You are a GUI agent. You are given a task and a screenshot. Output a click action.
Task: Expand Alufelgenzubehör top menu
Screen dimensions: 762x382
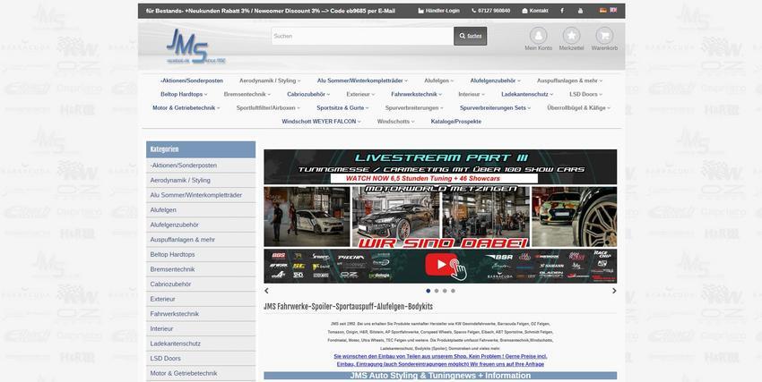(x=495, y=81)
